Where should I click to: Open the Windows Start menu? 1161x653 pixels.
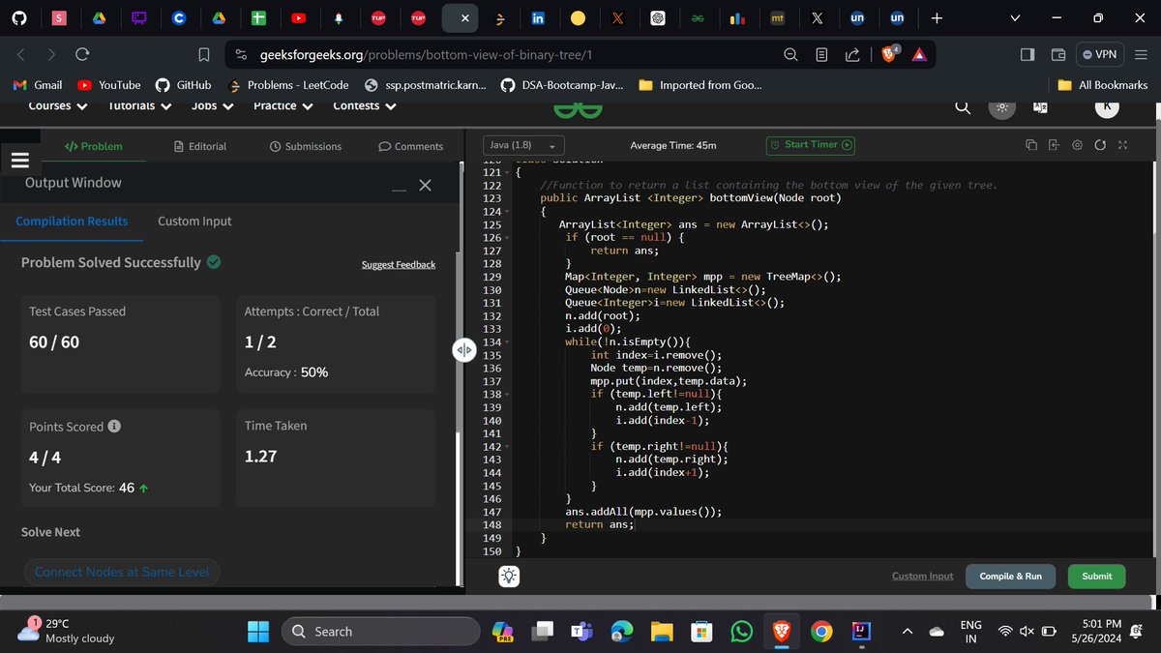coord(258,632)
